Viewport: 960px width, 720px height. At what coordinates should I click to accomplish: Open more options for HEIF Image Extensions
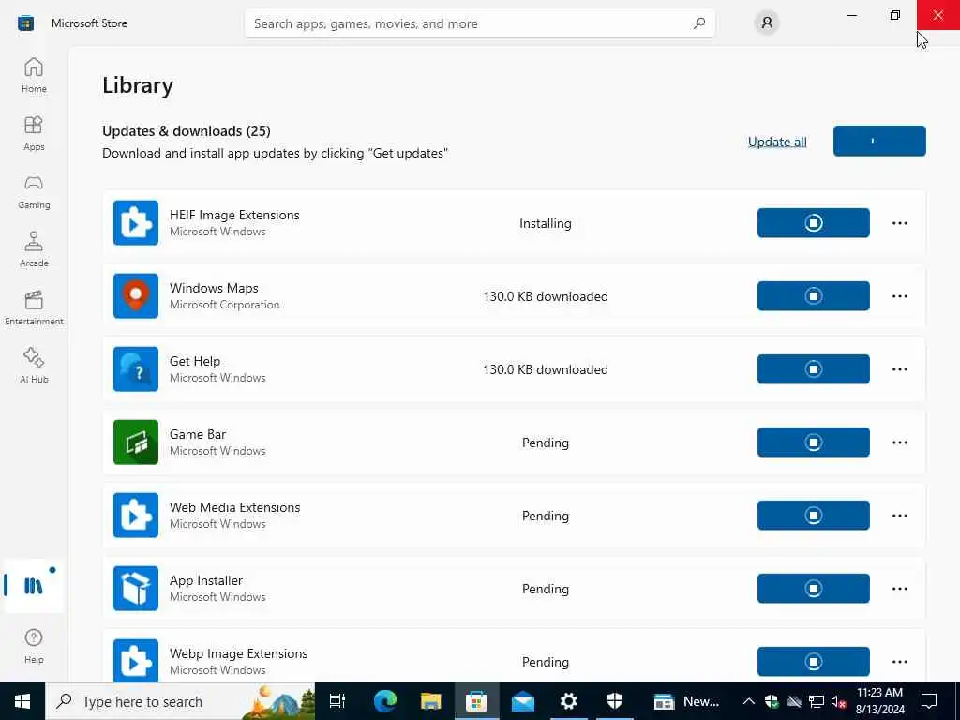coord(899,223)
